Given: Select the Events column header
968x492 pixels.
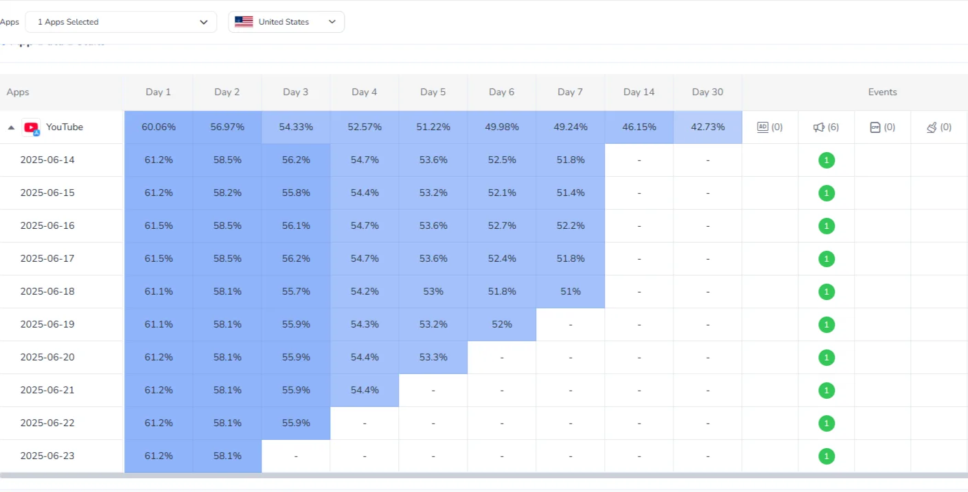Looking at the screenshot, I should tap(882, 91).
